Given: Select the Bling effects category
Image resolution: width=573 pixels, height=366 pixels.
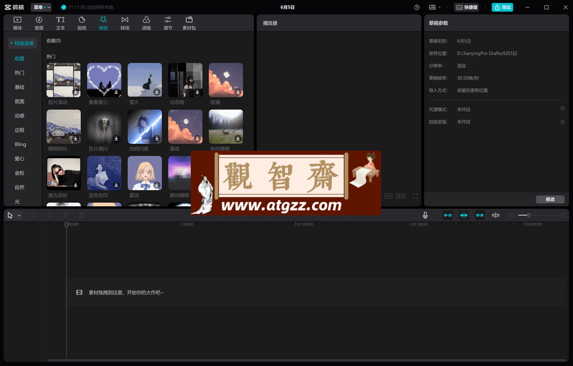Looking at the screenshot, I should tap(21, 144).
